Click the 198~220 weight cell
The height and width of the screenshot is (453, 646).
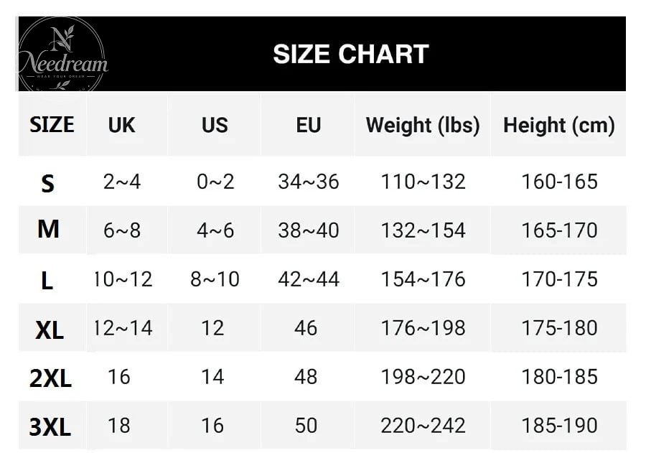pyautogui.click(x=423, y=377)
